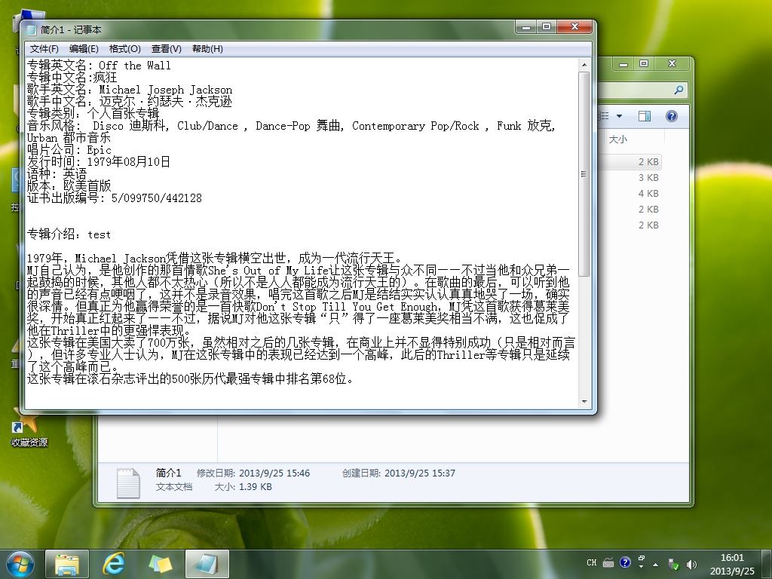The width and height of the screenshot is (772, 579).
Task: Open the 编辑(E) menu
Action: click(x=84, y=49)
